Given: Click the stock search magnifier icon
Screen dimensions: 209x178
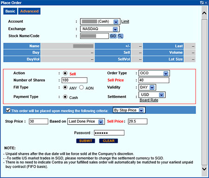Looking at the screenshot, I should coord(120,36).
